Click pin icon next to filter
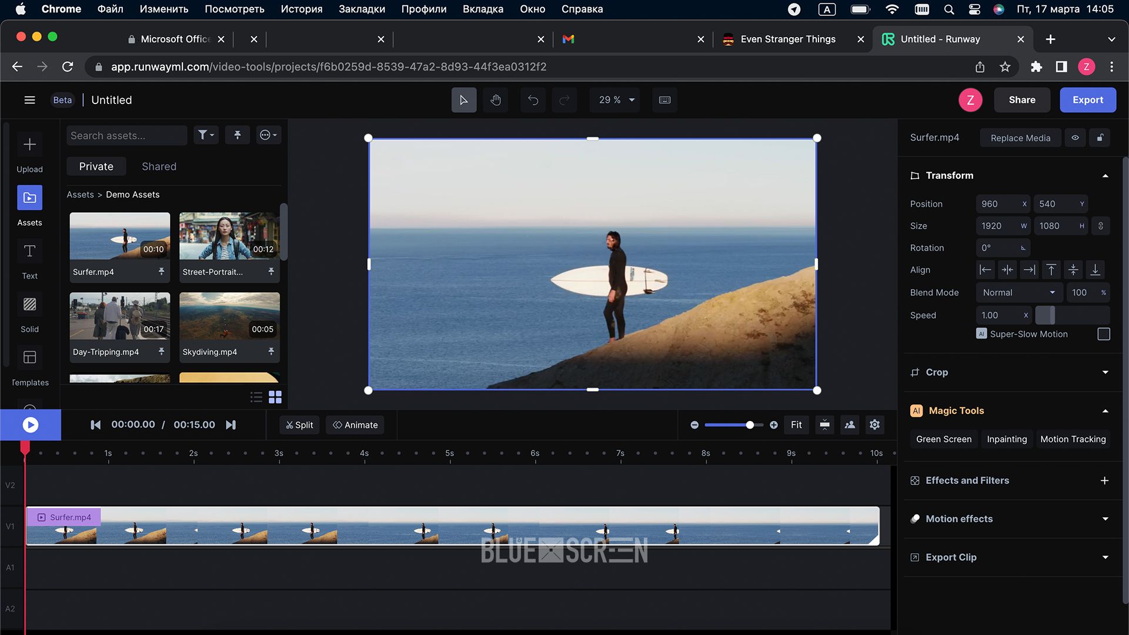Image resolution: width=1129 pixels, height=635 pixels. (238, 135)
